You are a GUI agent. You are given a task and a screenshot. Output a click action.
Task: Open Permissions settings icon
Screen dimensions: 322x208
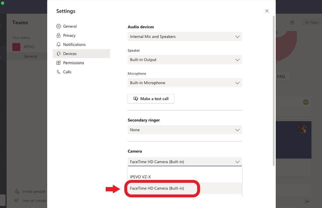tap(59, 63)
